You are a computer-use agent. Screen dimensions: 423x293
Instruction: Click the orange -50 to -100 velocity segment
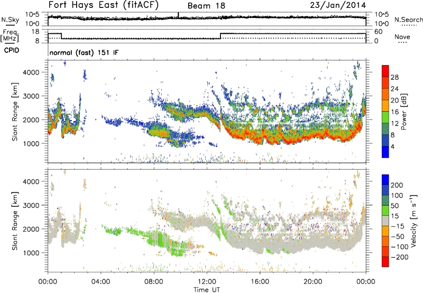pos(385,241)
